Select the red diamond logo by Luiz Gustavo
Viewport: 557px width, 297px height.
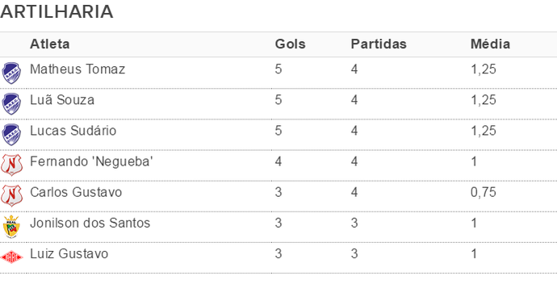click(11, 257)
